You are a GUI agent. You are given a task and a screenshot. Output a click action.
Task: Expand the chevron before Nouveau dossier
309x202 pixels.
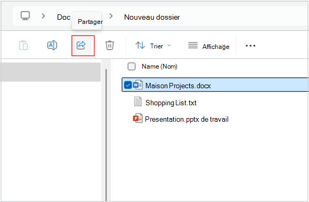click(111, 16)
